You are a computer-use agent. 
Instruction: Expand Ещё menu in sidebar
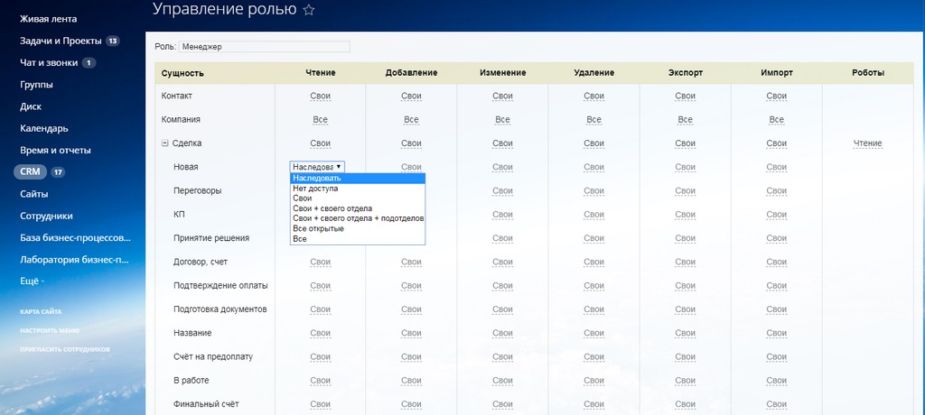click(x=33, y=281)
